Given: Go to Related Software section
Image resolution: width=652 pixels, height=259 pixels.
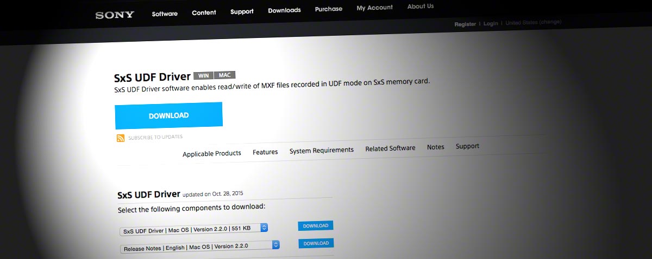Looking at the screenshot, I should point(390,148).
